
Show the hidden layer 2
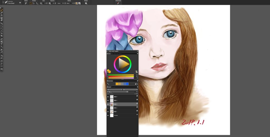click(108, 108)
